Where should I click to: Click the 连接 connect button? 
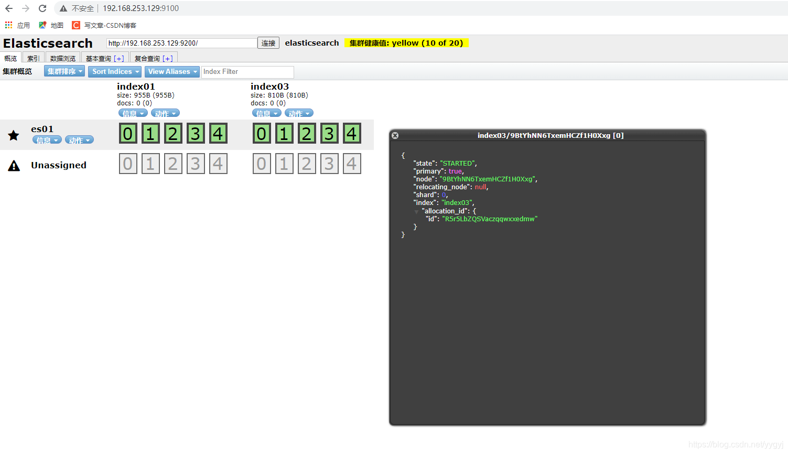(268, 43)
